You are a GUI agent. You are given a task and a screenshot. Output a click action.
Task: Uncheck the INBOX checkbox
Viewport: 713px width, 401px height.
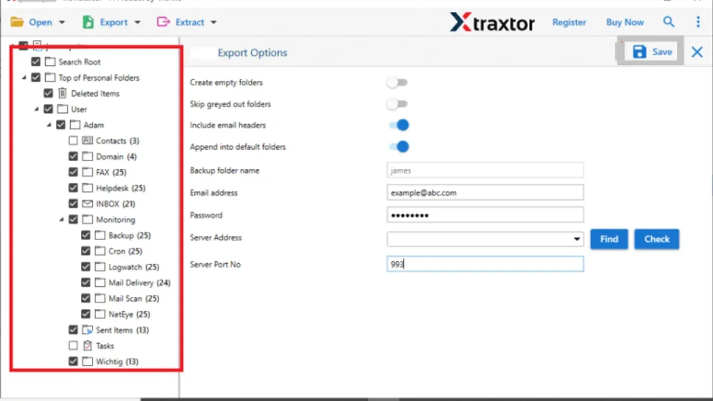[x=73, y=204]
